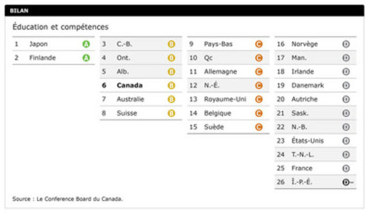Click the orange C badge next to Allemagne
The height and width of the screenshot is (214, 370).
(259, 72)
